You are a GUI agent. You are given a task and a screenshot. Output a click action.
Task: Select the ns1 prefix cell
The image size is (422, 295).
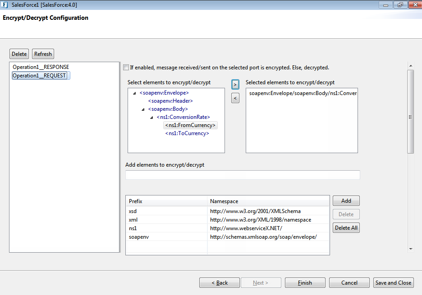(166, 228)
